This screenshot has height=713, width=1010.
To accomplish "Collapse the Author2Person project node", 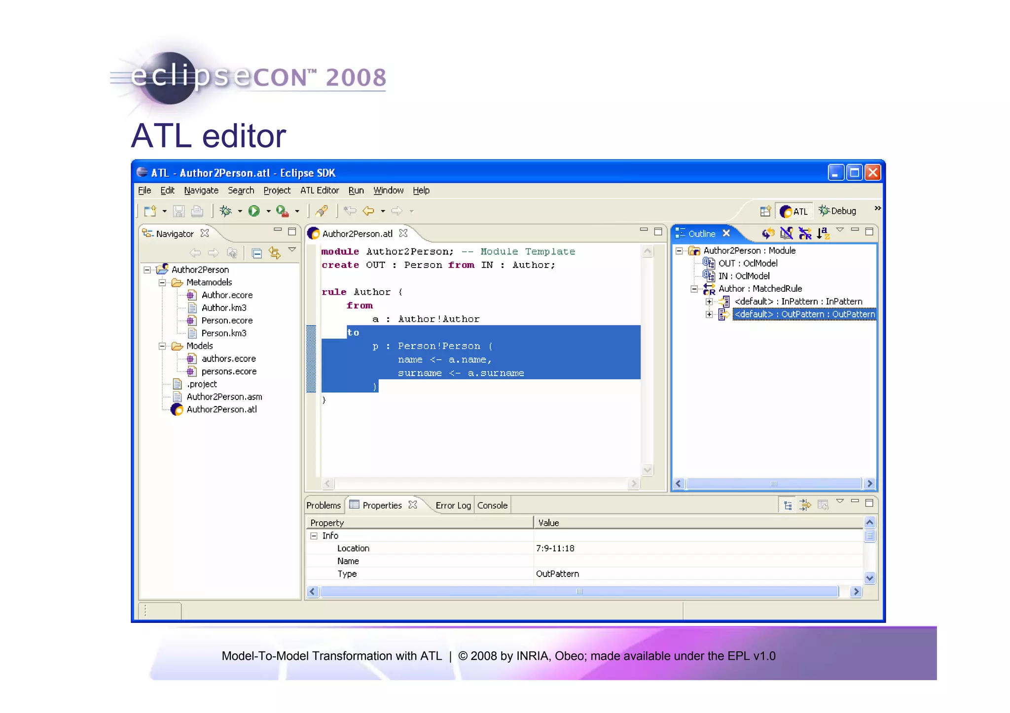I will (x=147, y=270).
